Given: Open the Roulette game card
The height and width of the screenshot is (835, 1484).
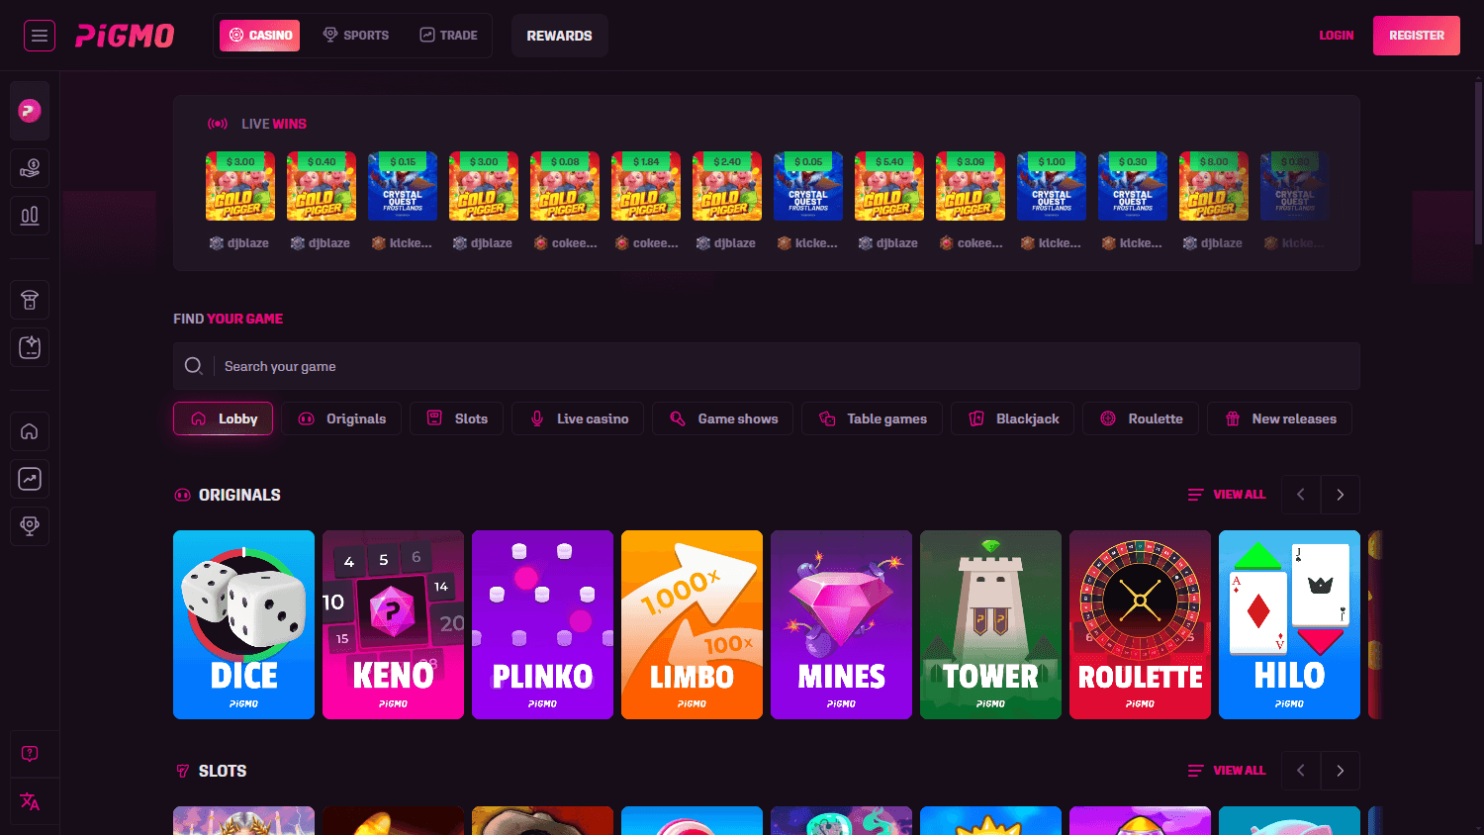Looking at the screenshot, I should (x=1140, y=624).
